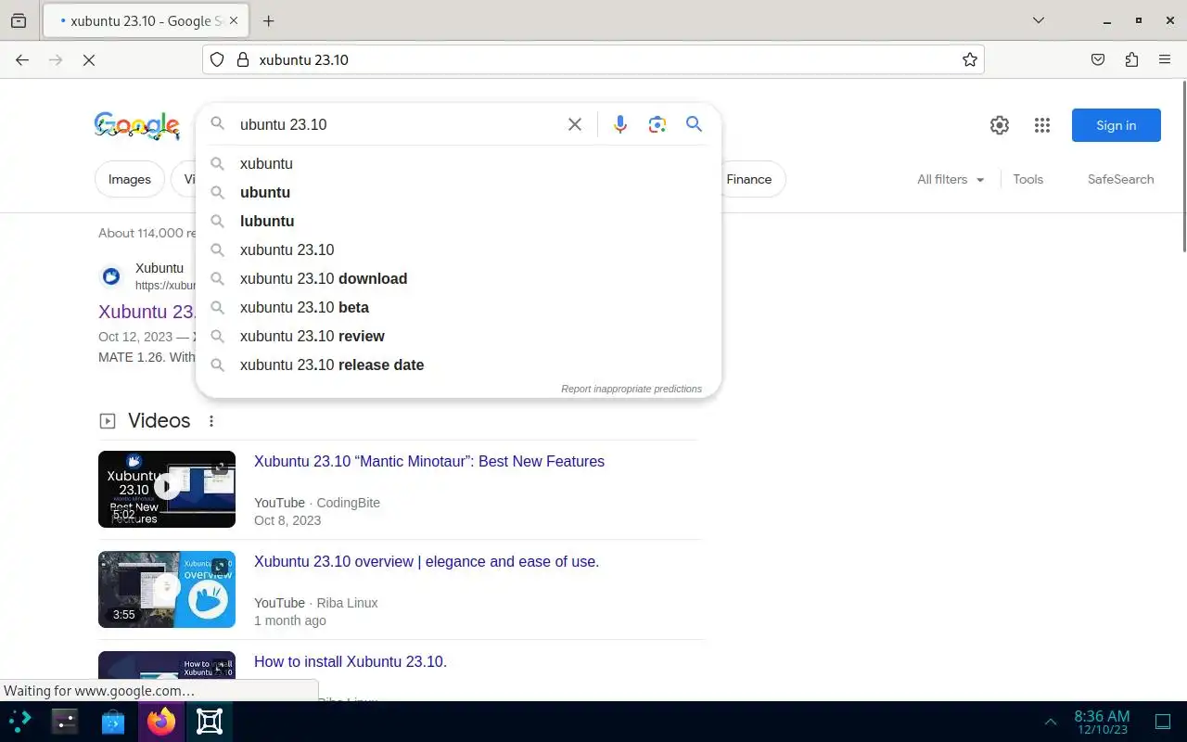Submit search with blue magnifier icon

pyautogui.click(x=694, y=124)
